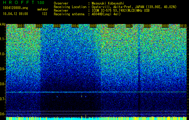Click the date stamp 10.04.12 08:00
189x120 pixels.
pos(15,14)
